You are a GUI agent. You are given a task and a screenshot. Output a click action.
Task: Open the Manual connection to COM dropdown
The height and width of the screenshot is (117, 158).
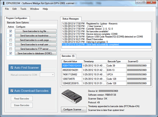coord(47,75)
